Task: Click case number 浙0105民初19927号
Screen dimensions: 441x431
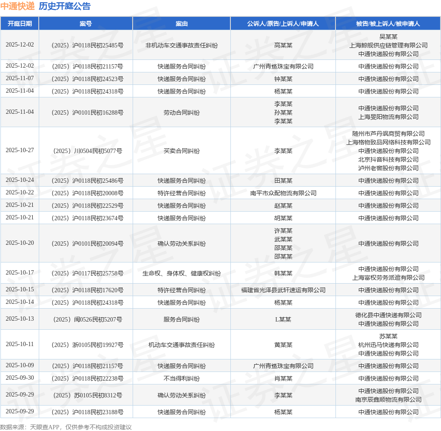Action: coord(87,345)
